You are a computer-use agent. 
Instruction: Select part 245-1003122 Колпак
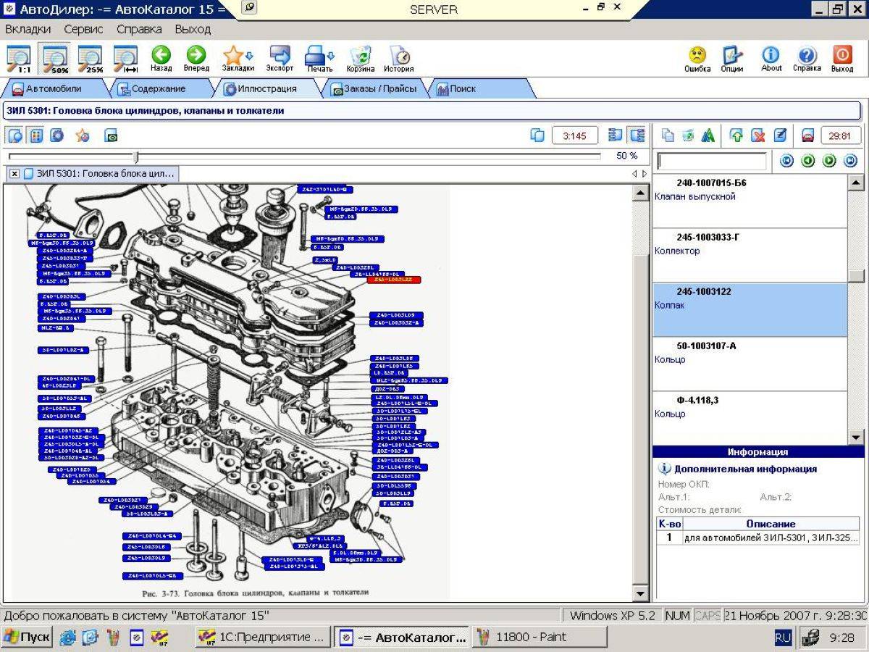750,309
